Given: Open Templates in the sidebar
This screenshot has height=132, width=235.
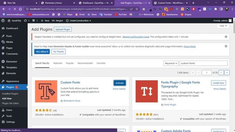Looking at the screenshot, I should [x=11, y=67].
